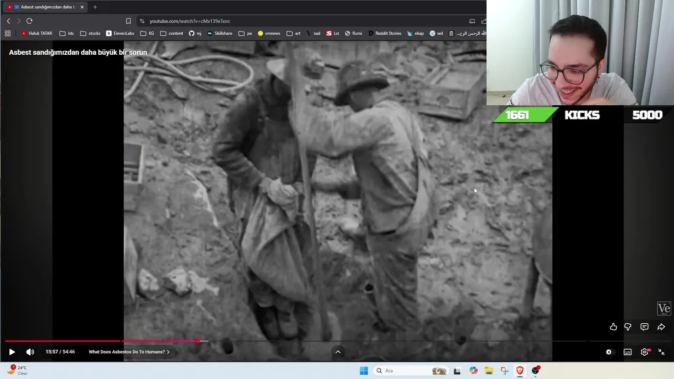This screenshot has width=674, height=379.
Task: Select the 'Asbest sandığımızdan daha' browser tab
Action: point(45,7)
